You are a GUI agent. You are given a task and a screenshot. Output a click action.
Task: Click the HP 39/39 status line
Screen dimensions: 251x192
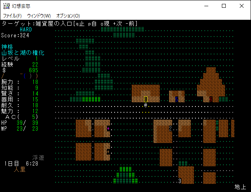click(x=19, y=123)
